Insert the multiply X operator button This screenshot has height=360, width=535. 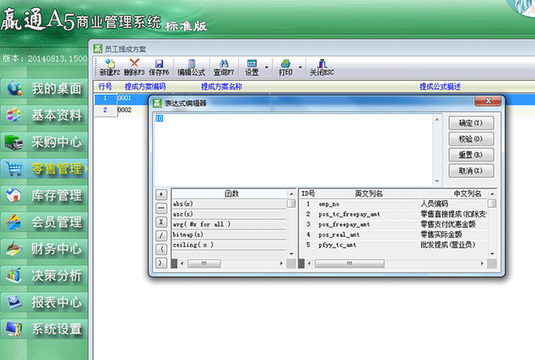coord(161,222)
